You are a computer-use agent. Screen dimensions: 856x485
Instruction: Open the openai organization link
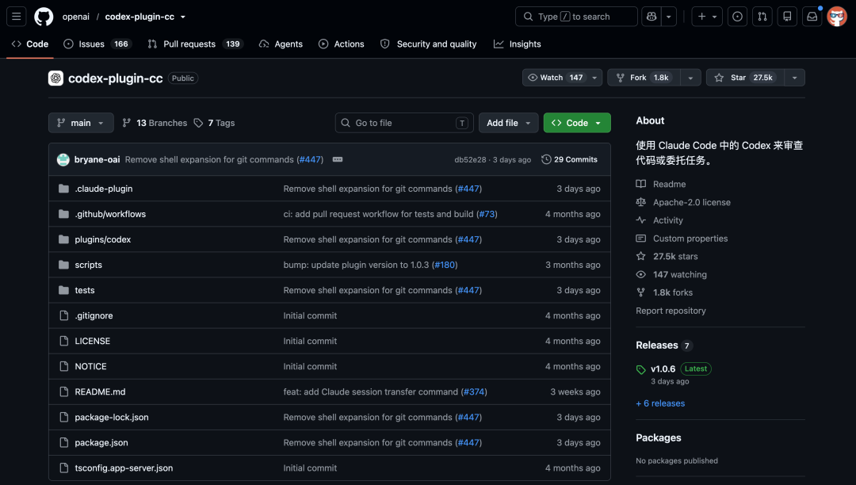76,17
